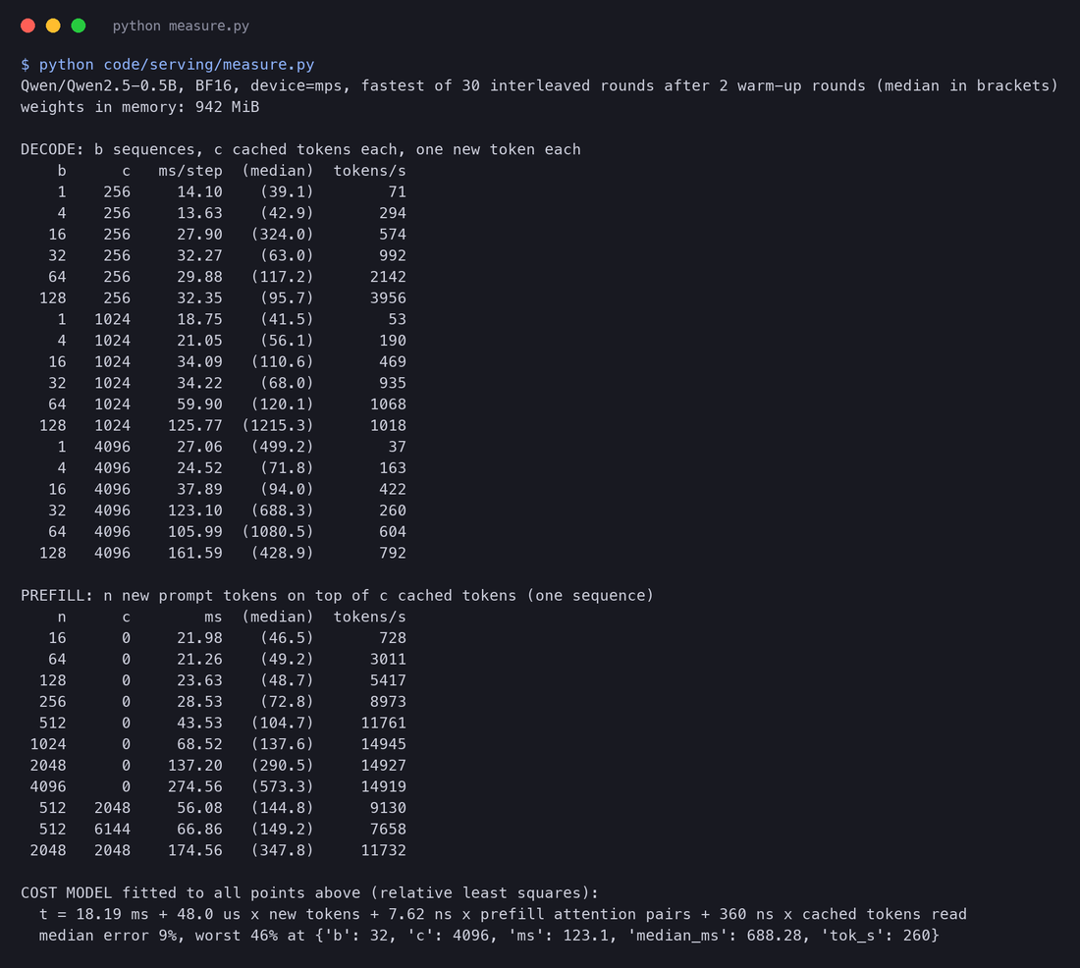Click the yellow minimize window button
The height and width of the screenshot is (968, 1080).
[x=53, y=26]
